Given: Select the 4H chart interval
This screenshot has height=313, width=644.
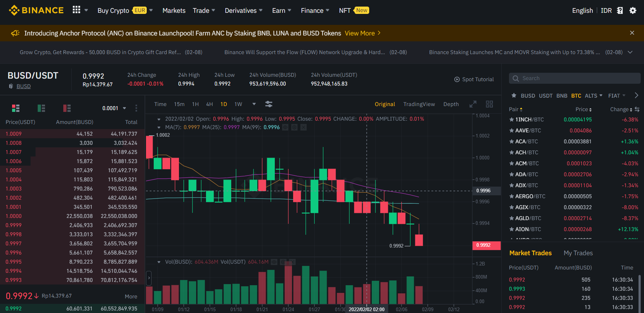Looking at the screenshot, I should tap(209, 104).
